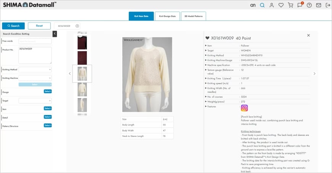Click the Select button under Knitting Machine
The image size is (332, 173).
tap(35, 85)
